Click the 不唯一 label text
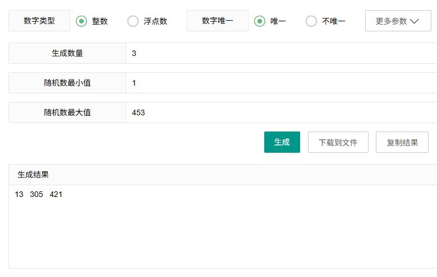Image resolution: width=437 pixels, height=277 pixels. coord(334,21)
